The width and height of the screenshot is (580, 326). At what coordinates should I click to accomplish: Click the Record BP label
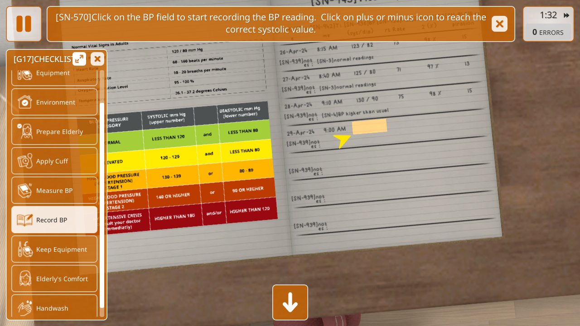pos(52,220)
